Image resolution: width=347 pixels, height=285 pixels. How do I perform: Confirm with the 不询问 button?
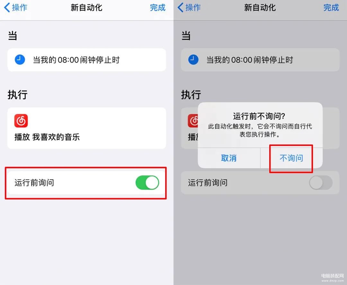click(x=291, y=158)
